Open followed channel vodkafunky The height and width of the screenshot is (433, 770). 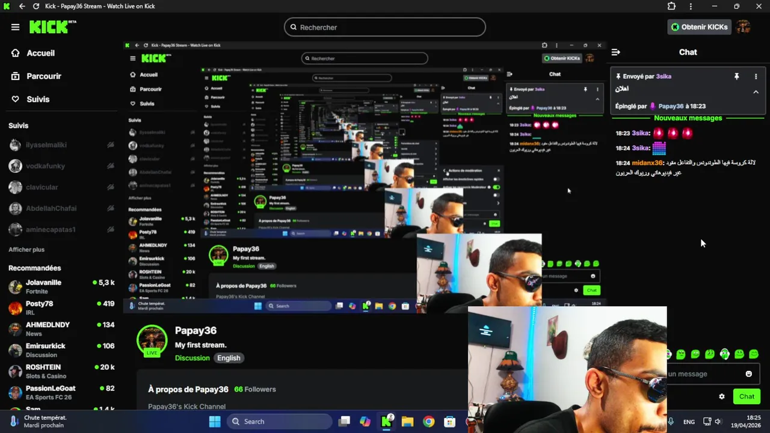pos(60,166)
